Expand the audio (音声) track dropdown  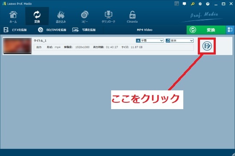point(179,40)
